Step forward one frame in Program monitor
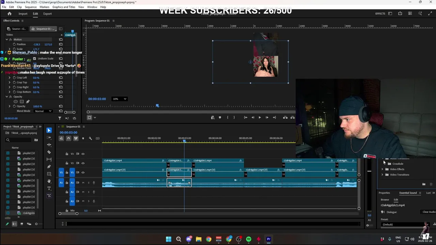 267,117
